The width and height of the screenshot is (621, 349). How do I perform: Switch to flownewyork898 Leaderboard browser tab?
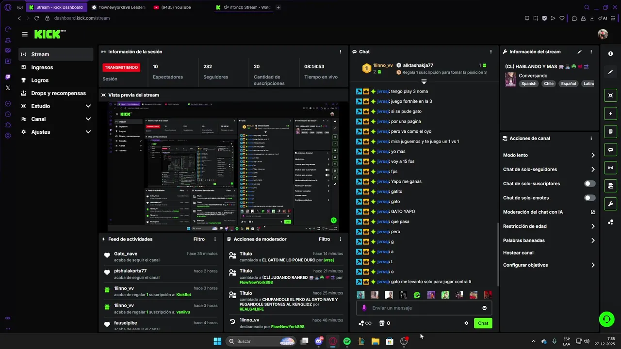click(118, 7)
